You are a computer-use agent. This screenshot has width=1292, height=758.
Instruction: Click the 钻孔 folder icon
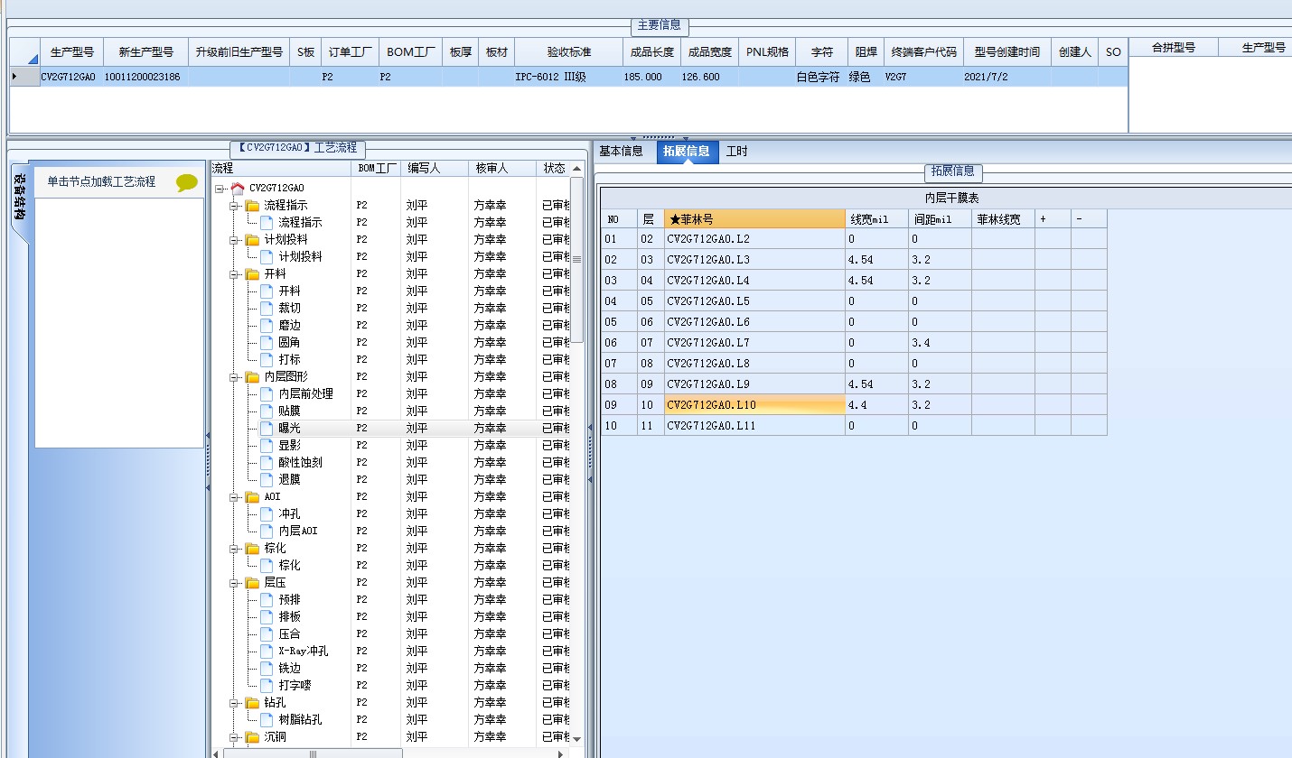(x=252, y=703)
